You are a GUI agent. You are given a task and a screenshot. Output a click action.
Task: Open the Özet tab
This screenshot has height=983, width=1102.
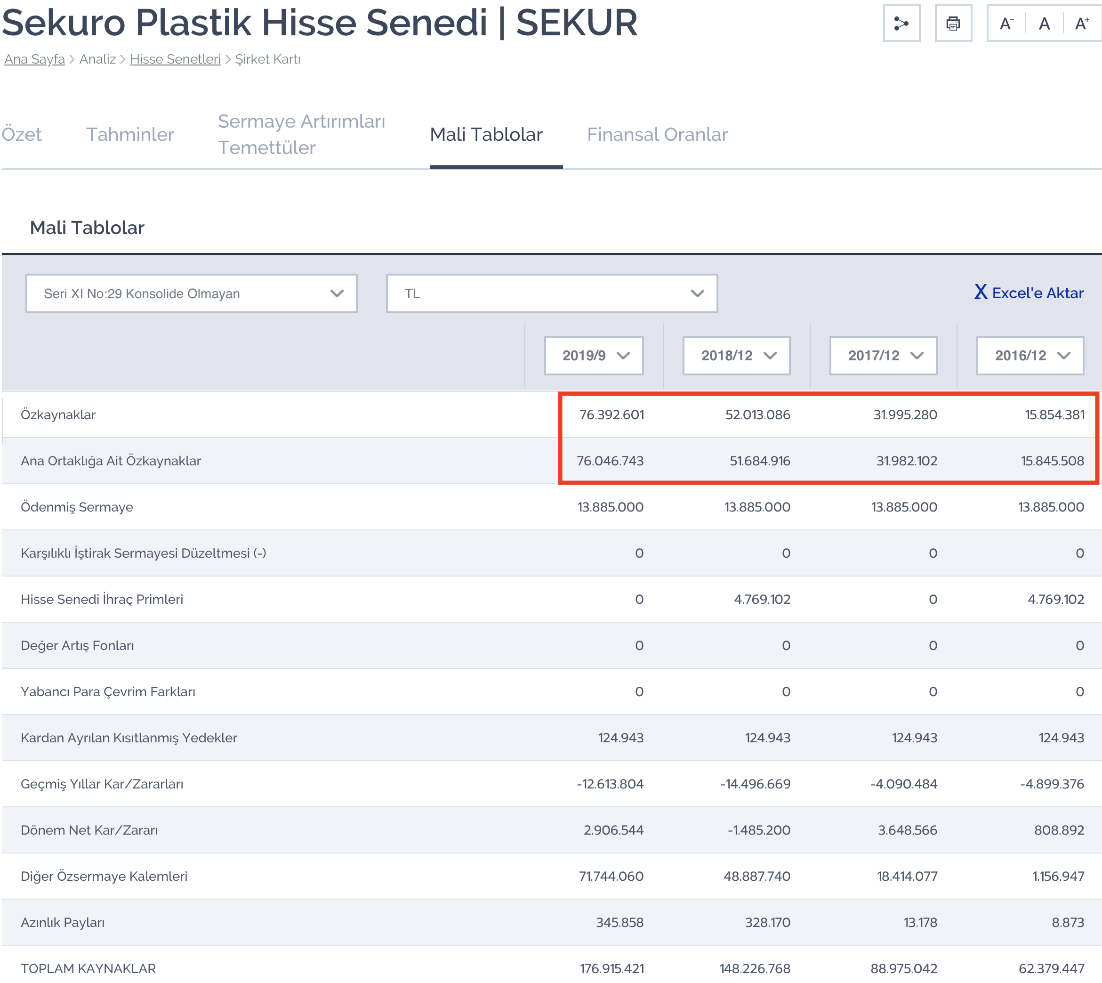pyautogui.click(x=22, y=134)
